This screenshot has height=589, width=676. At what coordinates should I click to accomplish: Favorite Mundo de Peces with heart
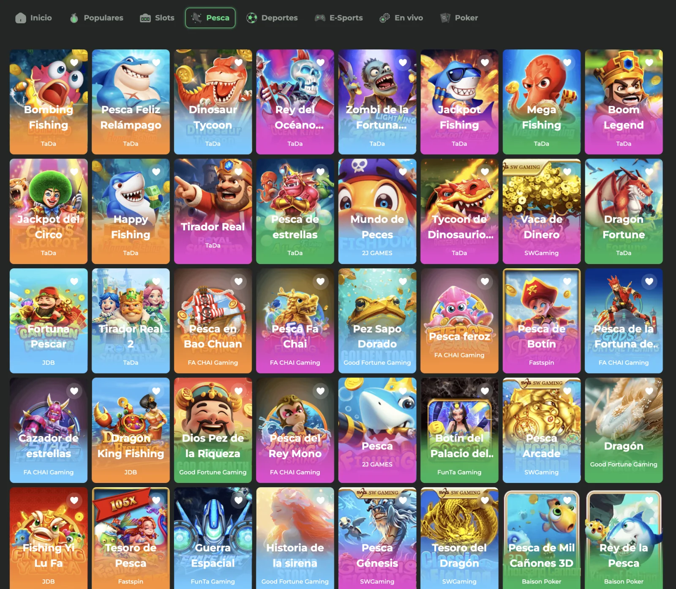pos(403,172)
